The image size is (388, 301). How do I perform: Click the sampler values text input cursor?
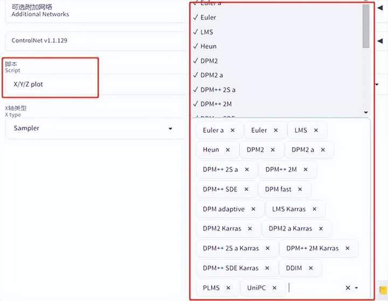[289, 288]
